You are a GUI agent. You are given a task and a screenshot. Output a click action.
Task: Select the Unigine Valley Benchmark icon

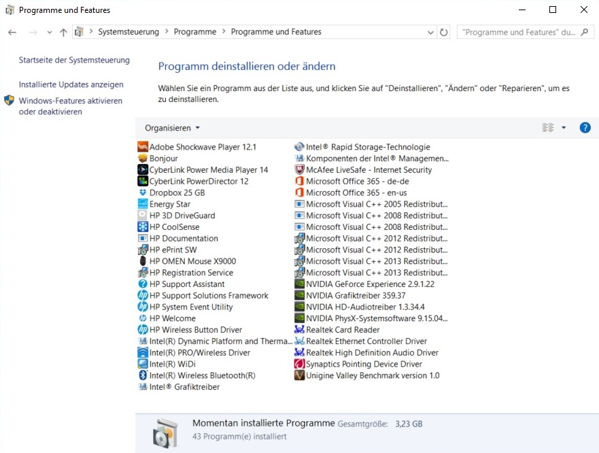coord(299,375)
